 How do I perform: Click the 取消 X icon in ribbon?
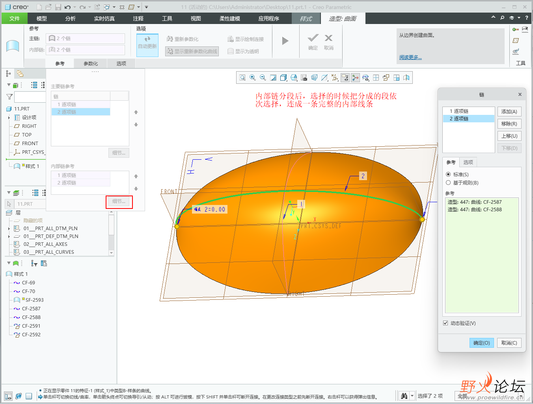click(328, 38)
